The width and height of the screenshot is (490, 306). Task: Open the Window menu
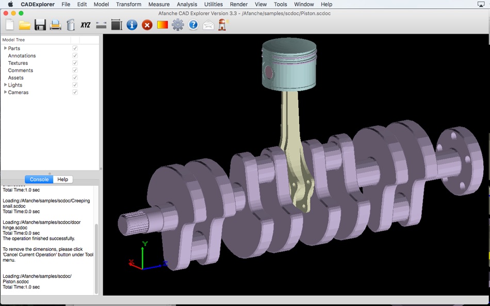pyautogui.click(x=304, y=4)
